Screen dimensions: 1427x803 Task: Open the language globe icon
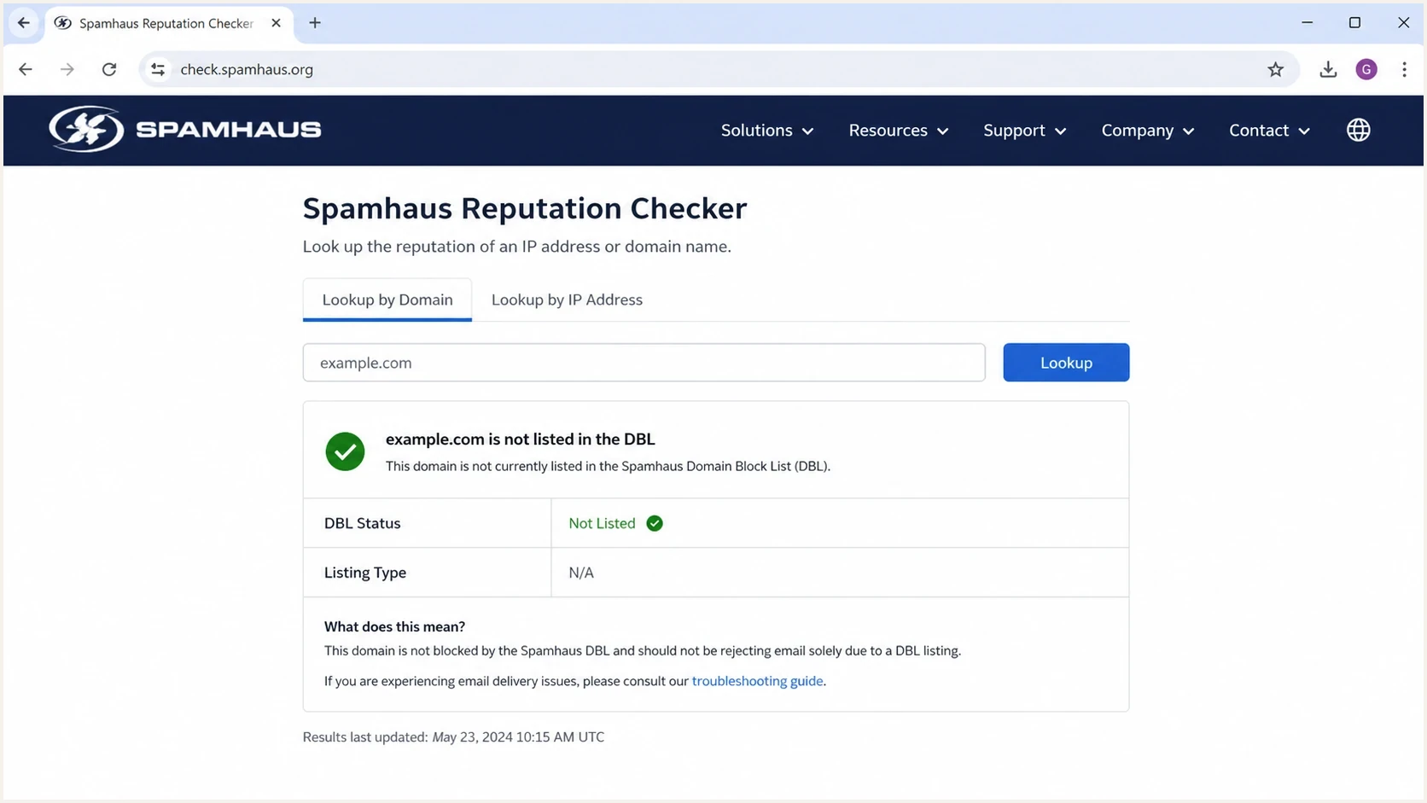click(1359, 130)
